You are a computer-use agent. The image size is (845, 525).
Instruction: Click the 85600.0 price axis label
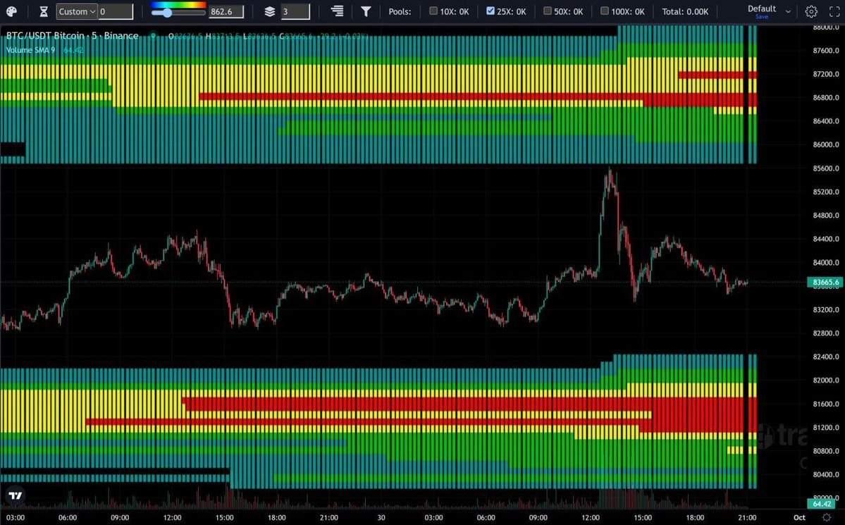coord(825,168)
